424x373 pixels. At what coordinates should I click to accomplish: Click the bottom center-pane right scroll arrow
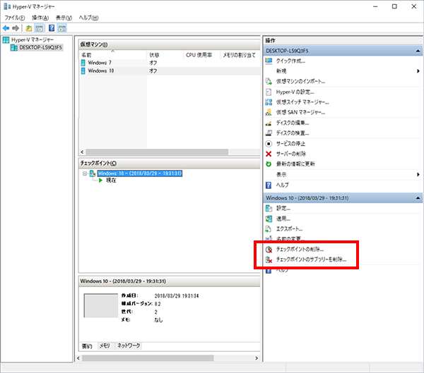pos(257,358)
